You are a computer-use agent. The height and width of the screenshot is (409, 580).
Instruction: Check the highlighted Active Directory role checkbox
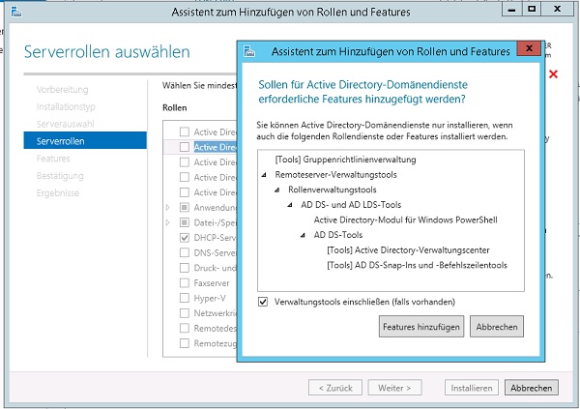pyautogui.click(x=185, y=147)
